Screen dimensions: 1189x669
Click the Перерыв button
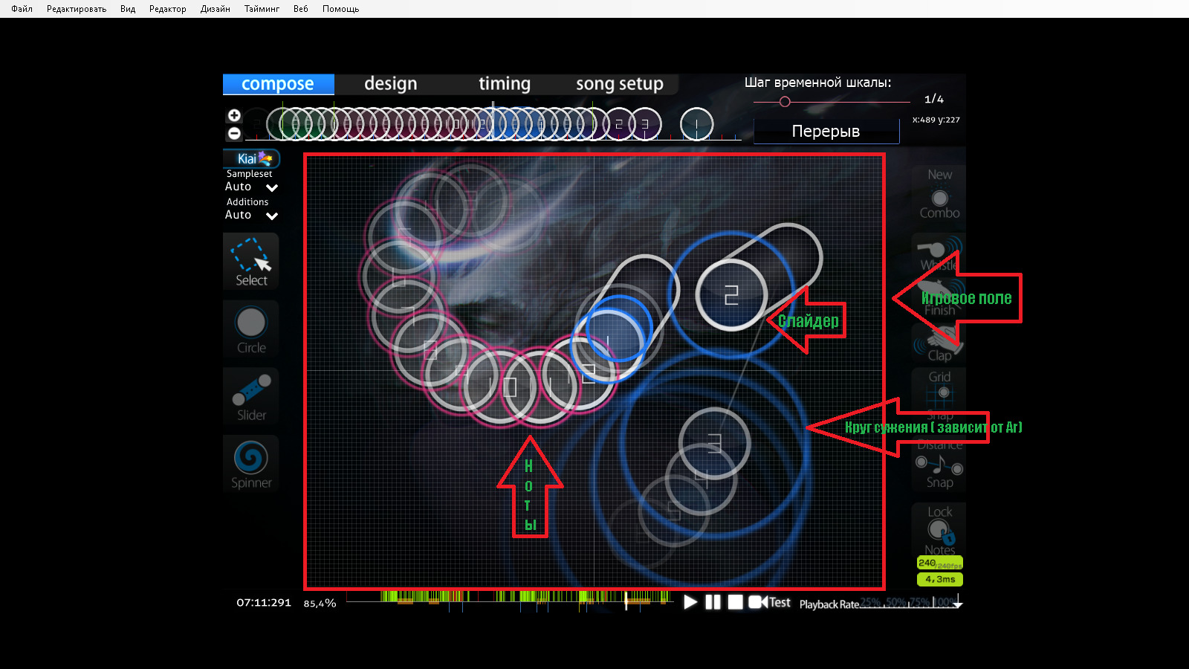click(826, 132)
